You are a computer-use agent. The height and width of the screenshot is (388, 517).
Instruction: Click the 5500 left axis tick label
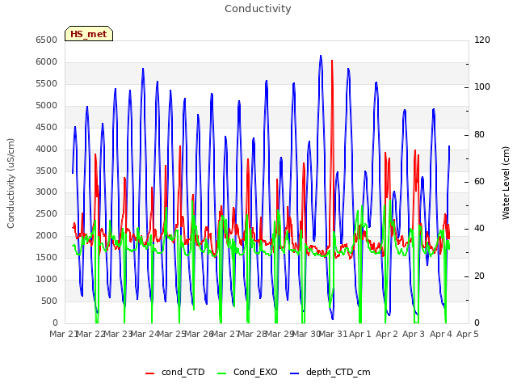tap(47, 83)
